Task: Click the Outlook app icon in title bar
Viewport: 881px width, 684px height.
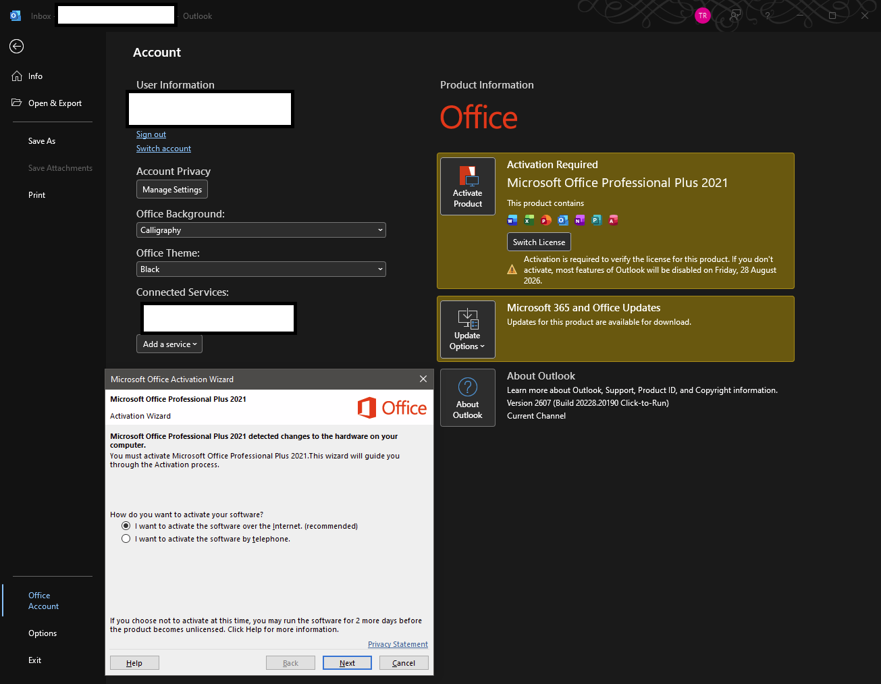Action: [x=16, y=16]
